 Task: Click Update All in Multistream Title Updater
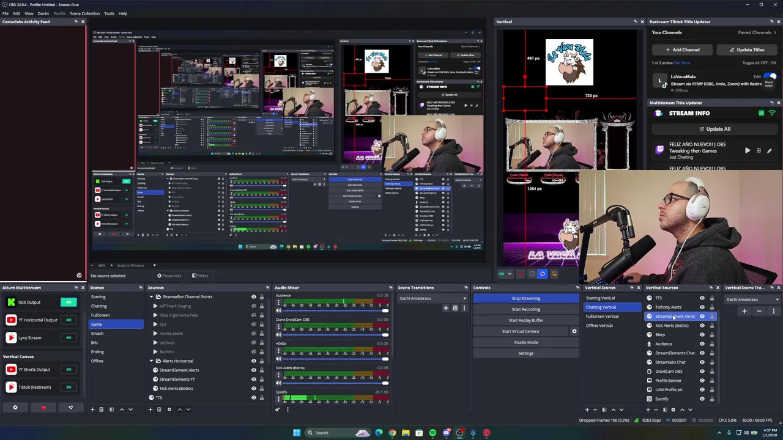tap(714, 129)
